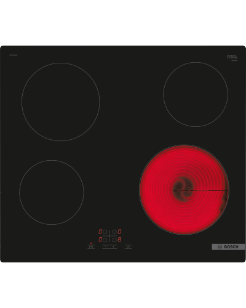
Task: Click the front-left cooking zone ring
Action: 52,192
